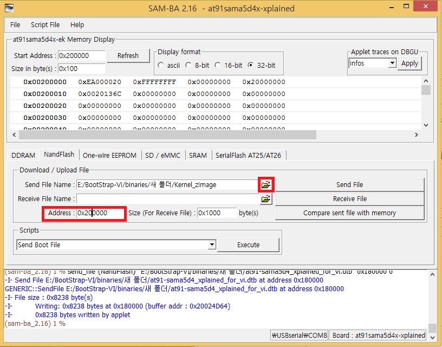Viewport: 442px width, 347px height.
Task: Click browse folder icon for Receive File Name
Action: tap(265, 199)
